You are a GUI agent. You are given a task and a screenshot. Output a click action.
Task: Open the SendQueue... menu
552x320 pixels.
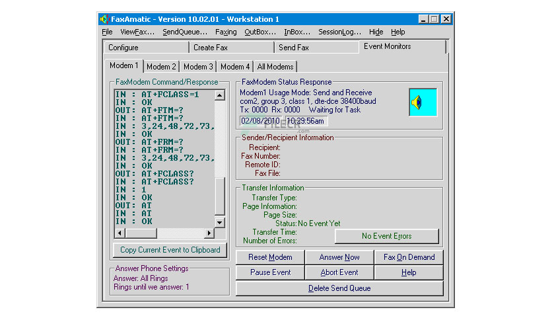tap(185, 32)
